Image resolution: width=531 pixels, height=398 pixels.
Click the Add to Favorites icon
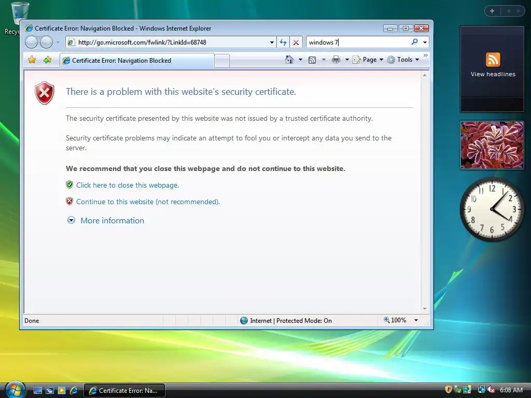[x=47, y=60]
